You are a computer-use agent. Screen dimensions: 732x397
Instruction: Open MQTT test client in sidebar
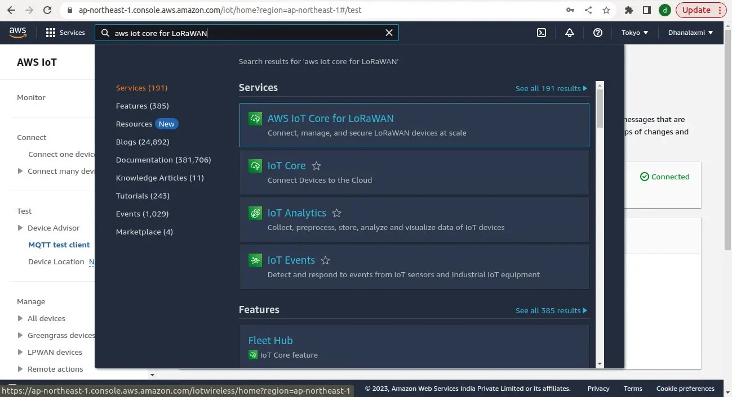point(59,245)
